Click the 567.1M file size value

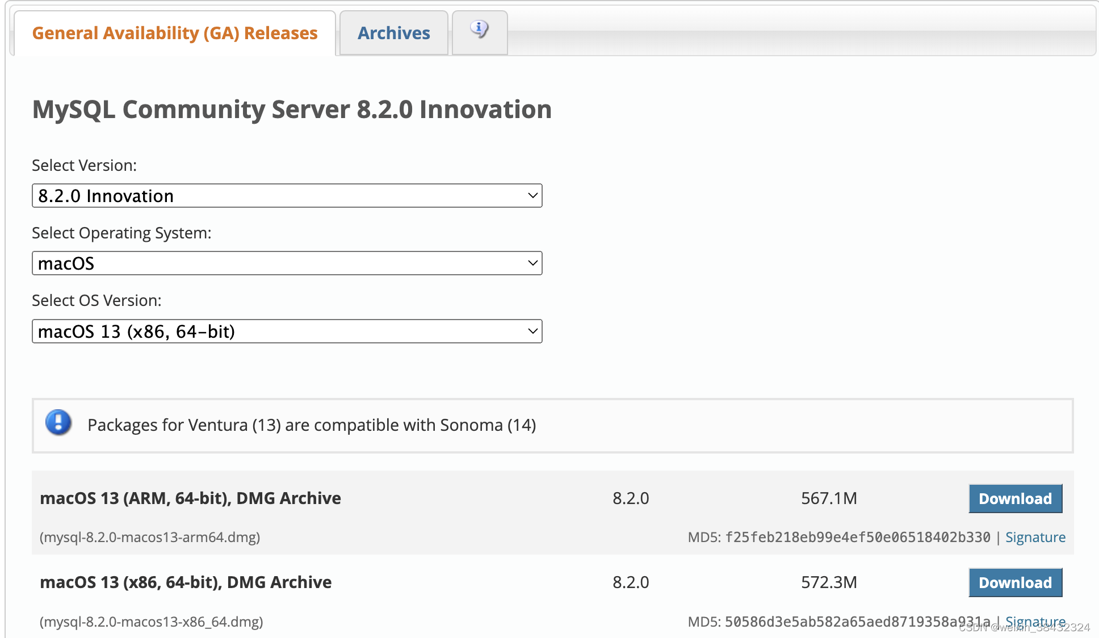coord(829,498)
